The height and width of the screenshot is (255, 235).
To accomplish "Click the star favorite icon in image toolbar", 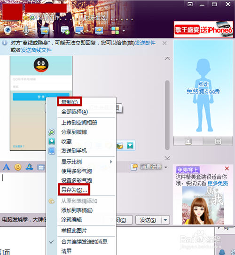I will 130,145.
